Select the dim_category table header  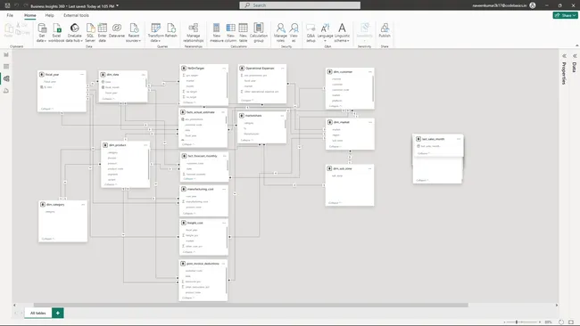pyautogui.click(x=62, y=205)
